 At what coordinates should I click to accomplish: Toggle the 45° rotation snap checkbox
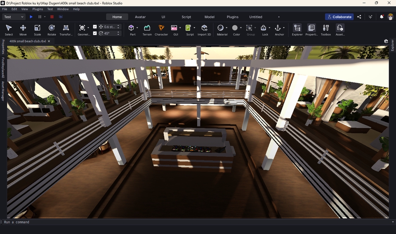95,33
